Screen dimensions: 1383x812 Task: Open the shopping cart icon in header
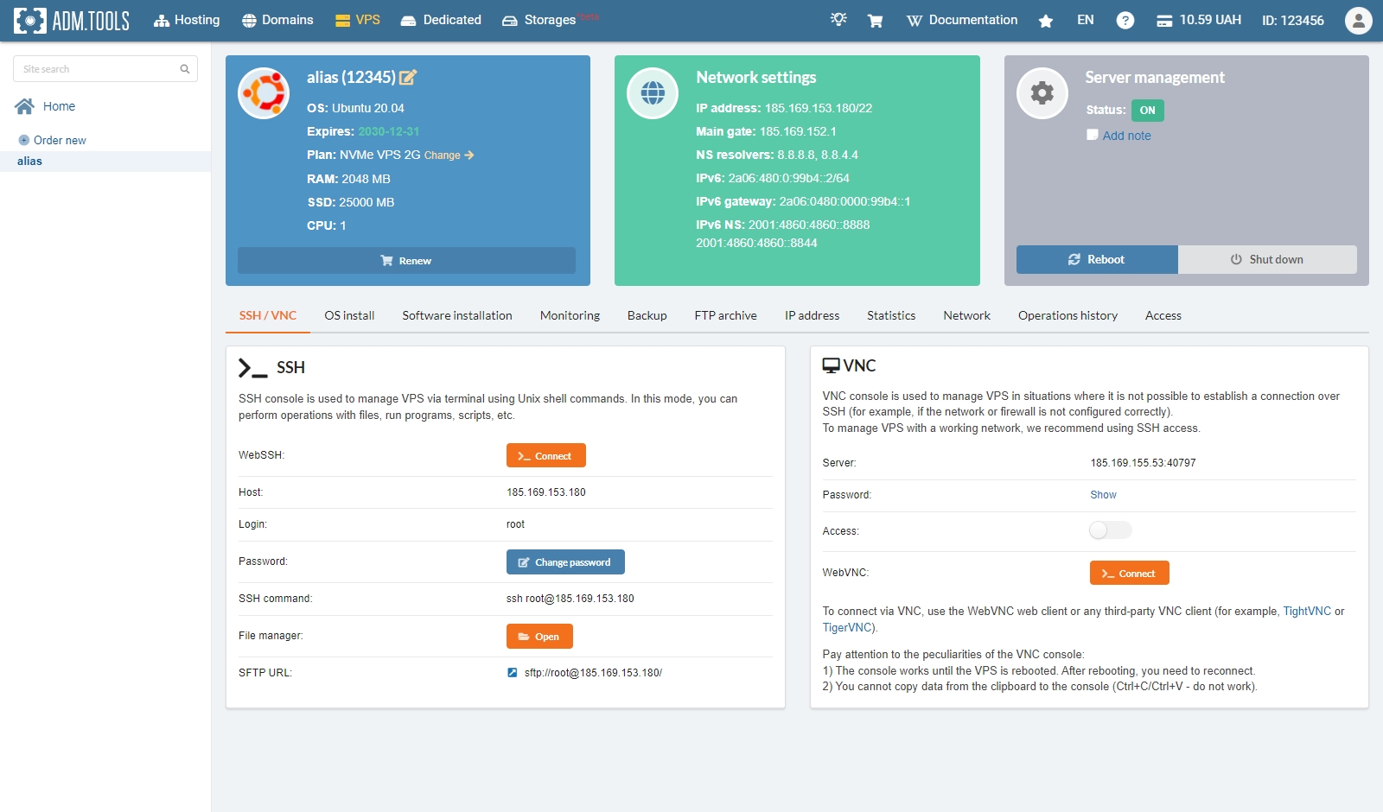[x=875, y=21]
